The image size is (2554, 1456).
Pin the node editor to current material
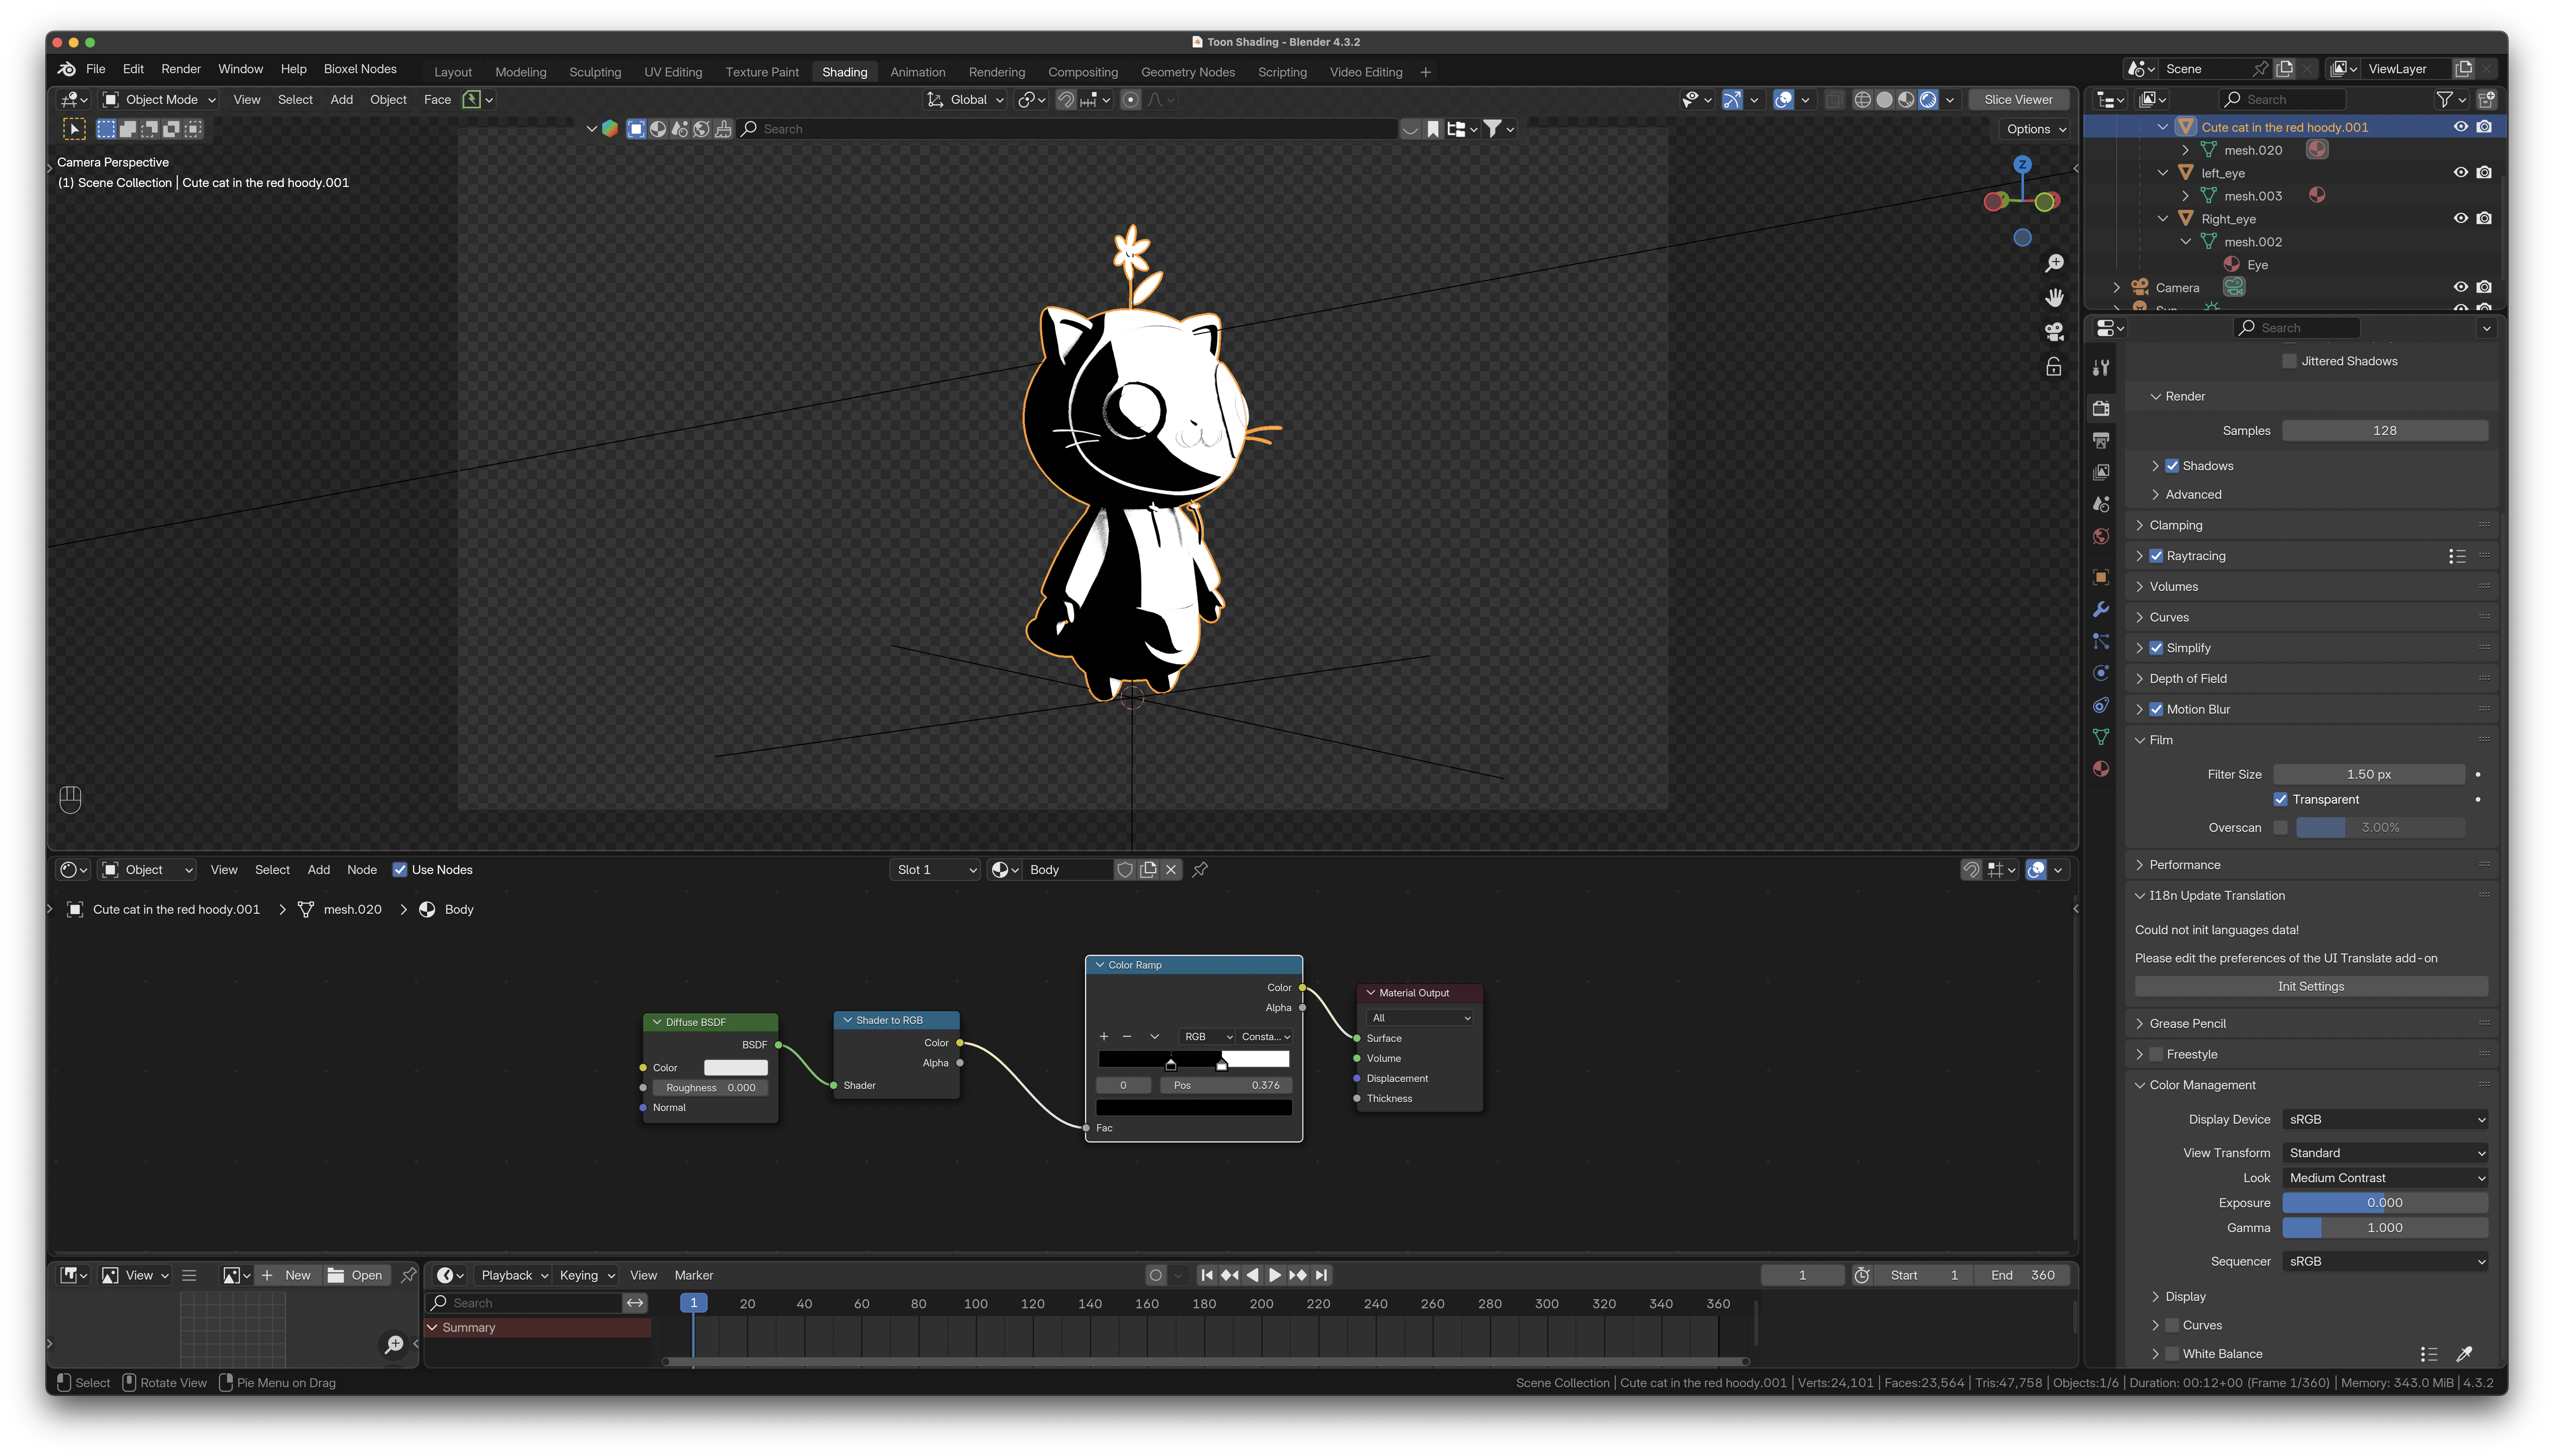[1200, 870]
